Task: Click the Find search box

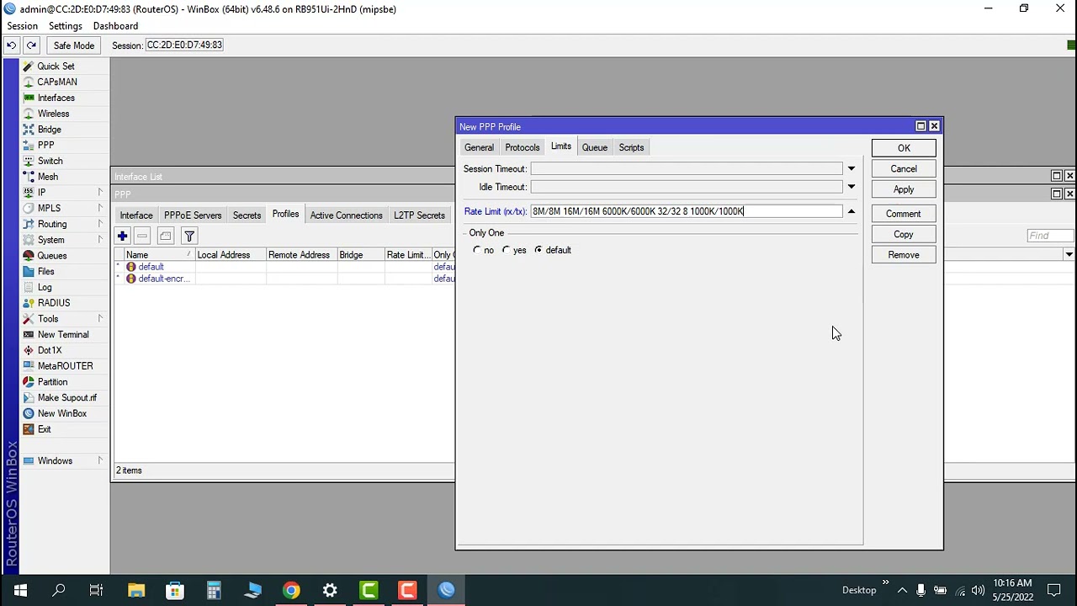Action: (1050, 236)
